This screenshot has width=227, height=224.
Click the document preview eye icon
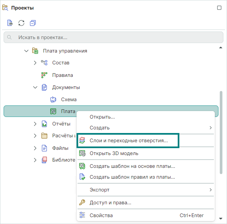click(x=10, y=23)
